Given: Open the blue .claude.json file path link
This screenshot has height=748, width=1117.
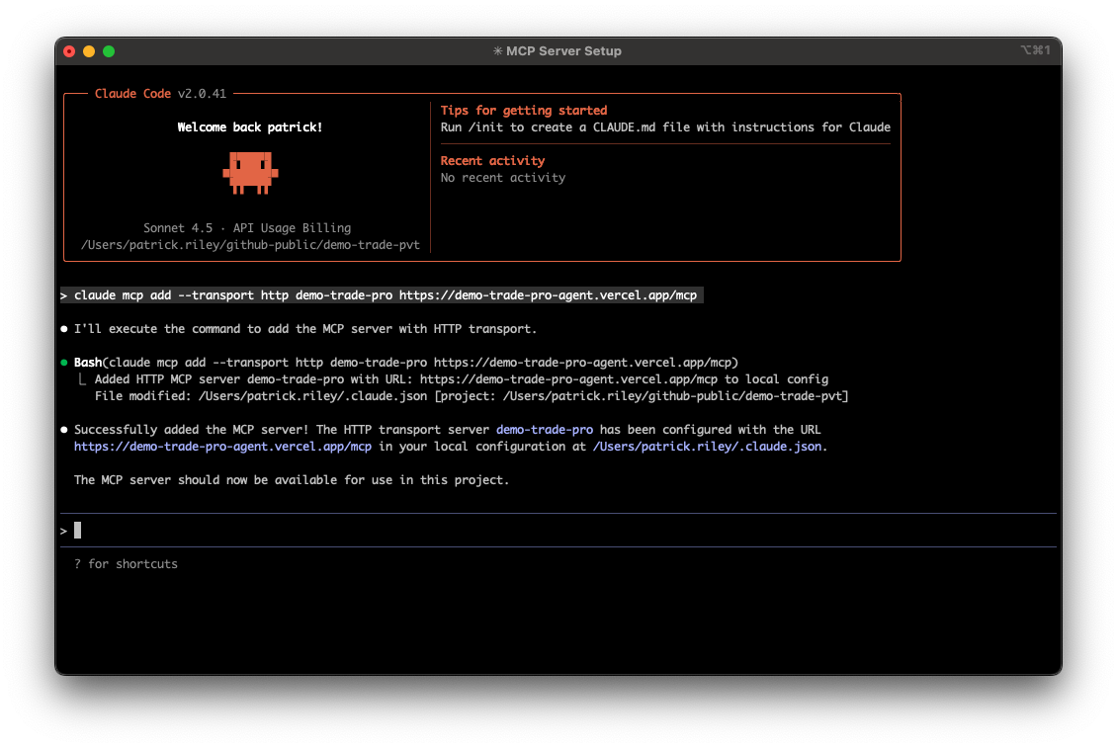Looking at the screenshot, I should [x=708, y=447].
